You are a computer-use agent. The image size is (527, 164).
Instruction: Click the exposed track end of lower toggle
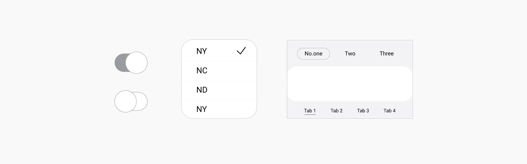(142, 101)
